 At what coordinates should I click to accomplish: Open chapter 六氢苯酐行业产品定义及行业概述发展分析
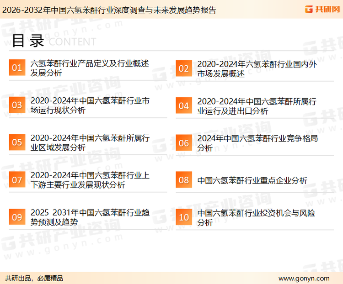click(x=90, y=68)
